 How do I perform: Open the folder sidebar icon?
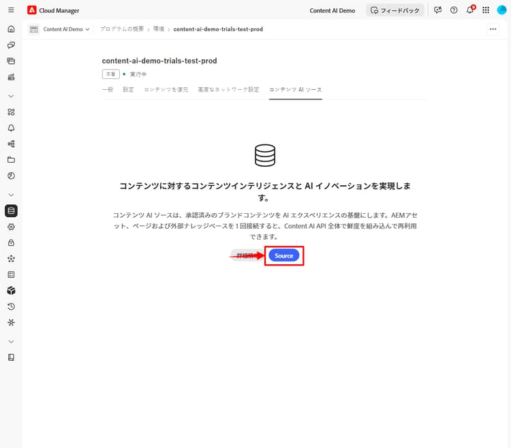(11, 160)
